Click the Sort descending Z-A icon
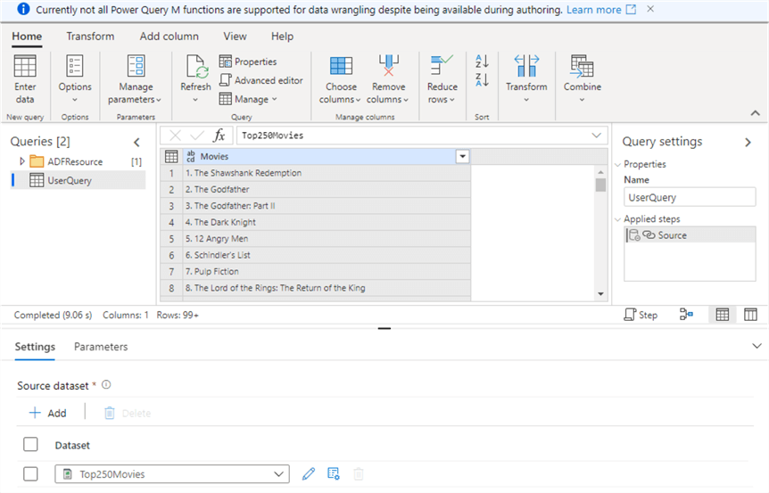 pos(482,80)
